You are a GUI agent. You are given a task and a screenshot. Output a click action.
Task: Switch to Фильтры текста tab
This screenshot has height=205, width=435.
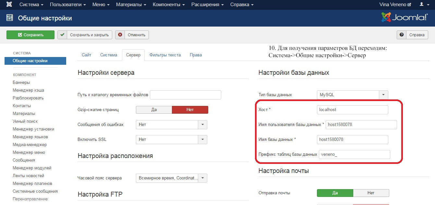point(165,55)
